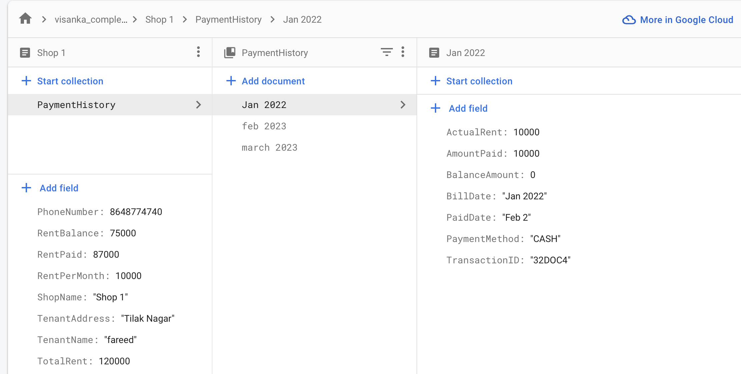741x374 pixels.
Task: Select the PaymentMethod field value CASH
Action: pyautogui.click(x=545, y=239)
